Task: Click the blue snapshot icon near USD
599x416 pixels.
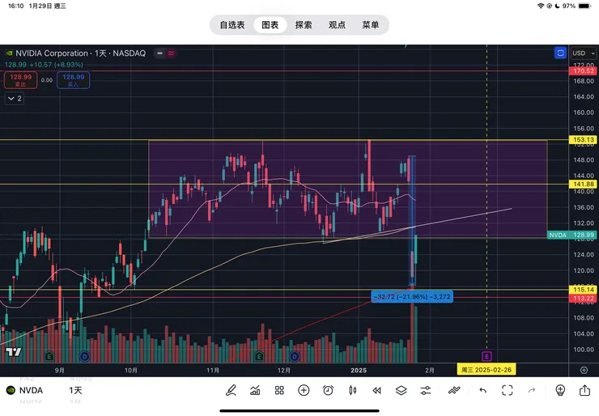Action: click(560, 53)
